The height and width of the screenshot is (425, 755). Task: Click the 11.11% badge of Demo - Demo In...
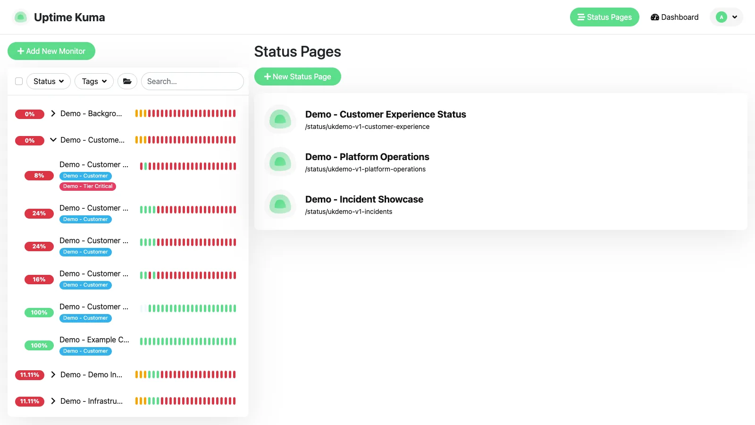click(30, 375)
